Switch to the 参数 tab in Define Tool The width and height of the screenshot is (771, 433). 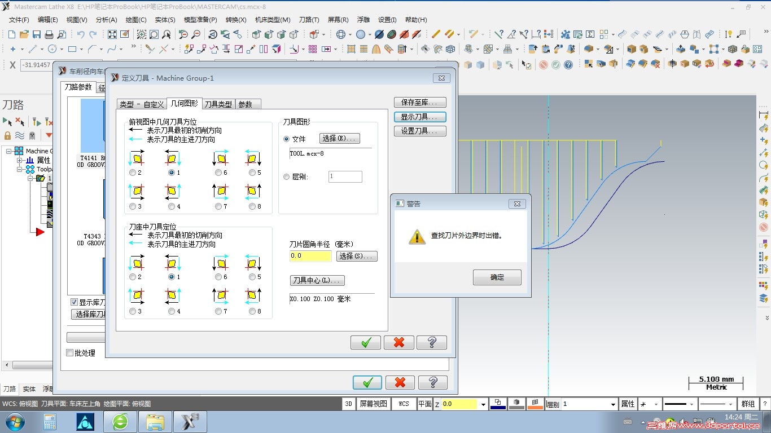[x=247, y=104]
